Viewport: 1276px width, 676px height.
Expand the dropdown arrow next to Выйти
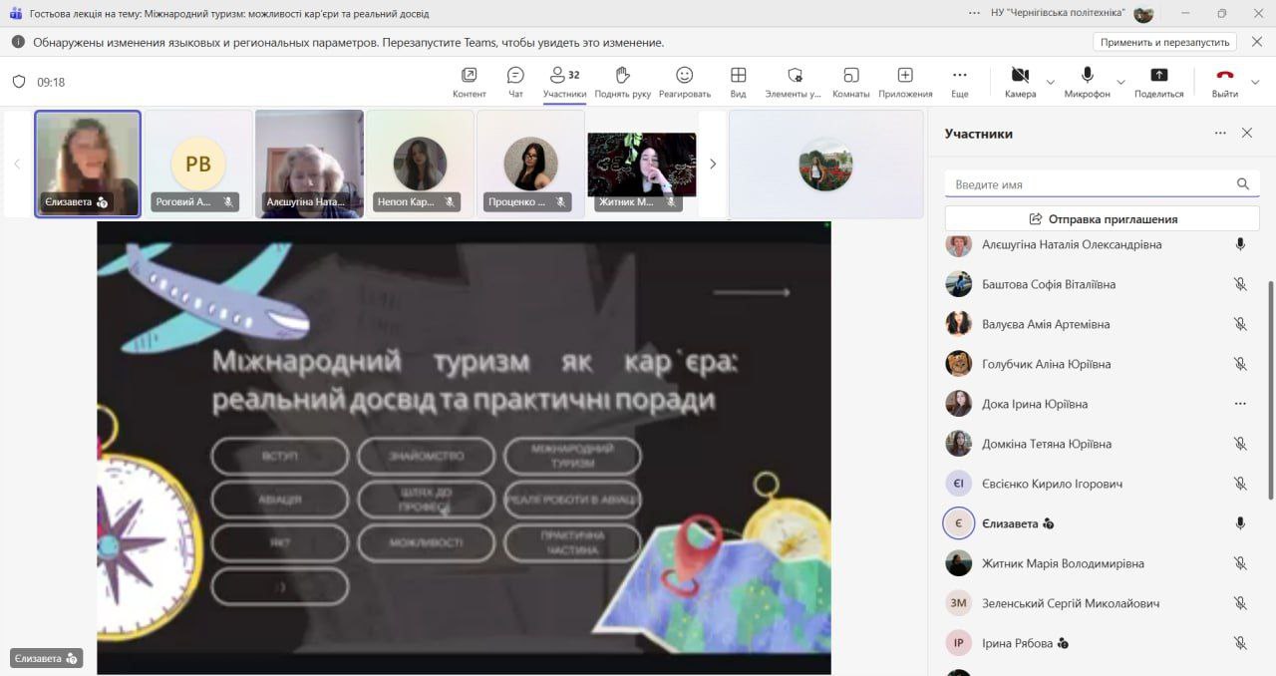click(1255, 82)
